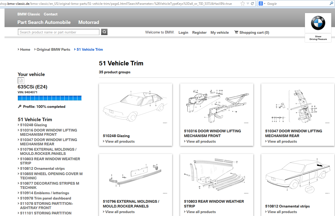The image size is (335, 216).
Task: Go to Home breadcrumb
Action: 25,49
